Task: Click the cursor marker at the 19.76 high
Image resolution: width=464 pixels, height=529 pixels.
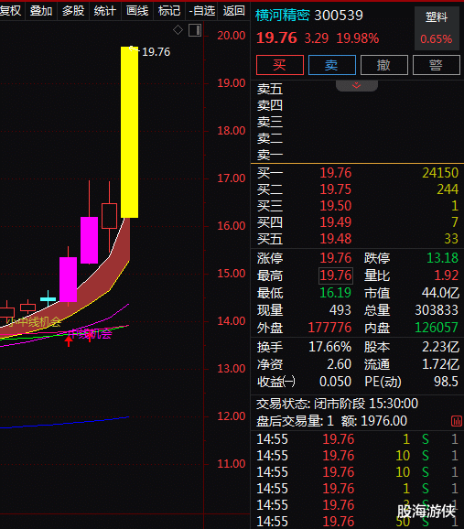Action: pos(134,49)
